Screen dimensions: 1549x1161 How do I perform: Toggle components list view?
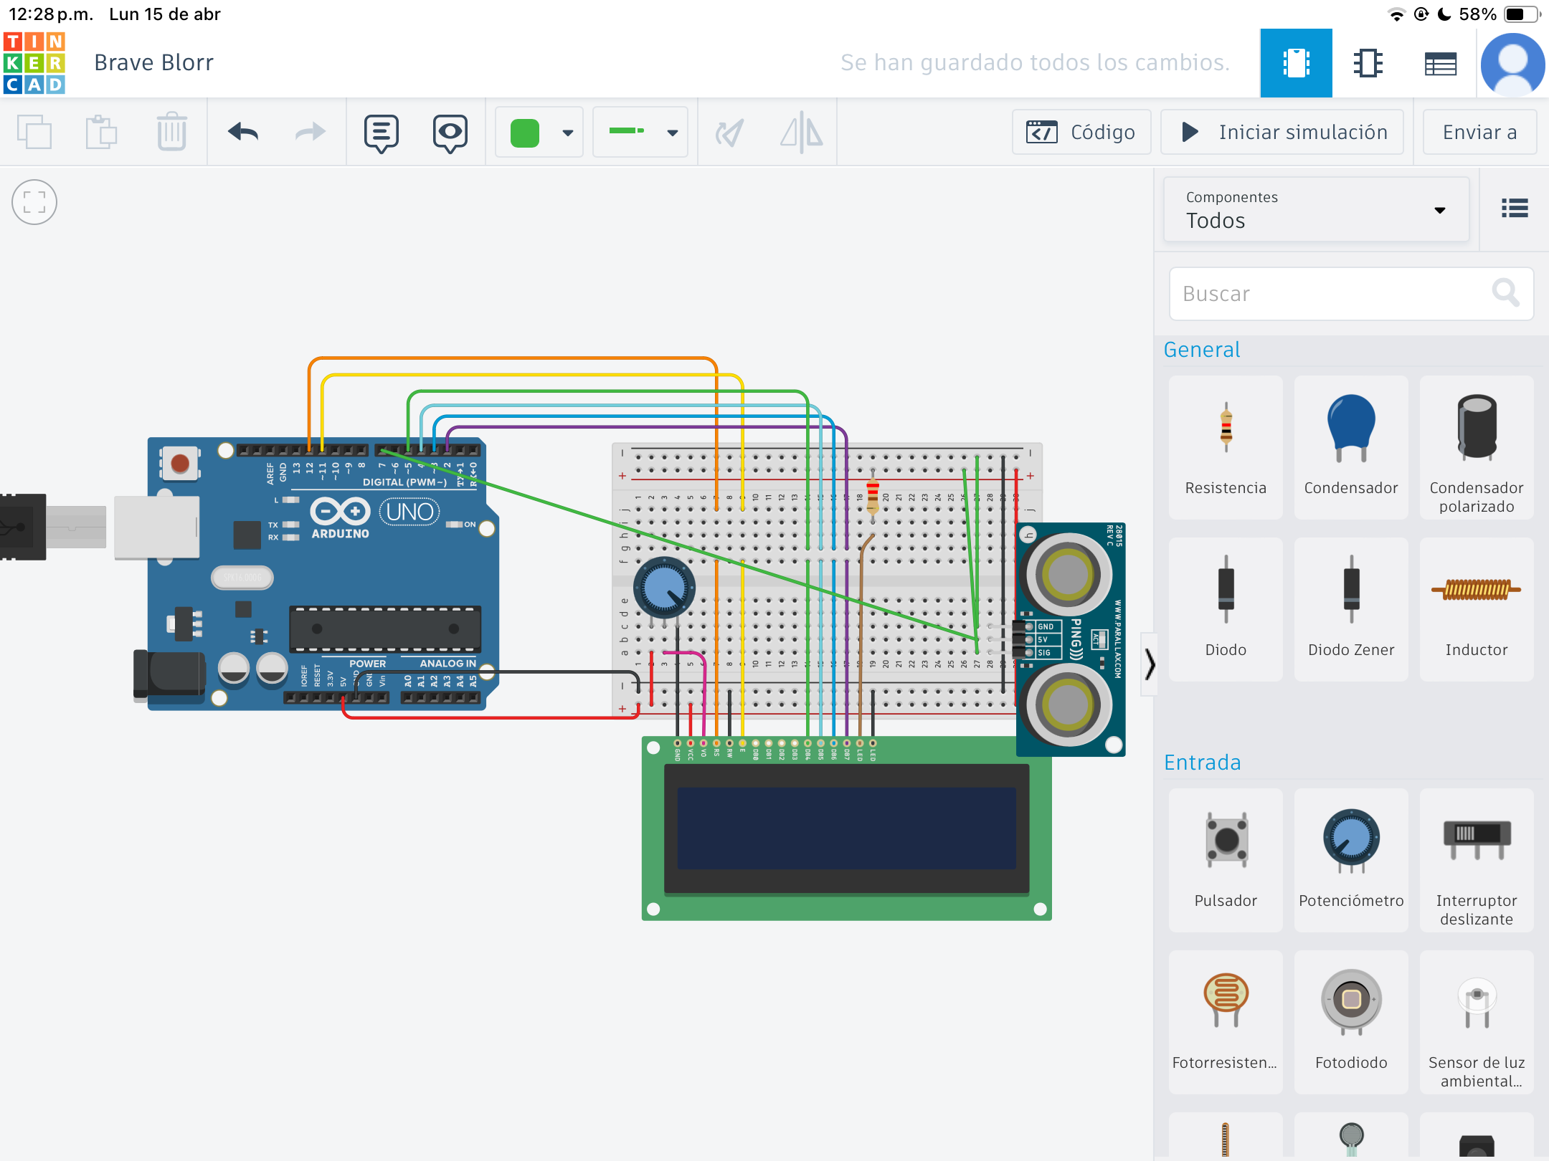click(1515, 209)
